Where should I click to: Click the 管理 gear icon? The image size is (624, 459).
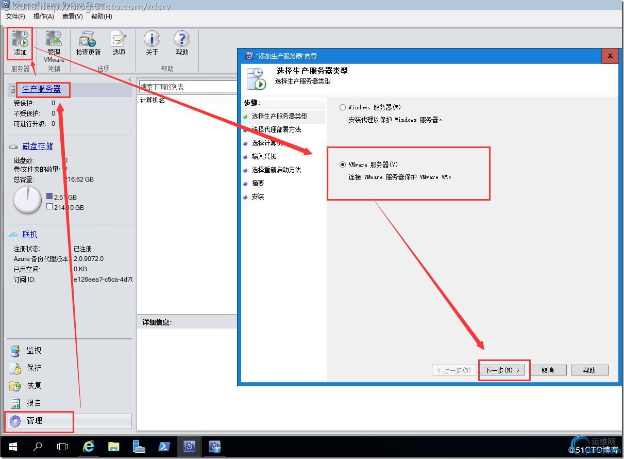pos(15,421)
